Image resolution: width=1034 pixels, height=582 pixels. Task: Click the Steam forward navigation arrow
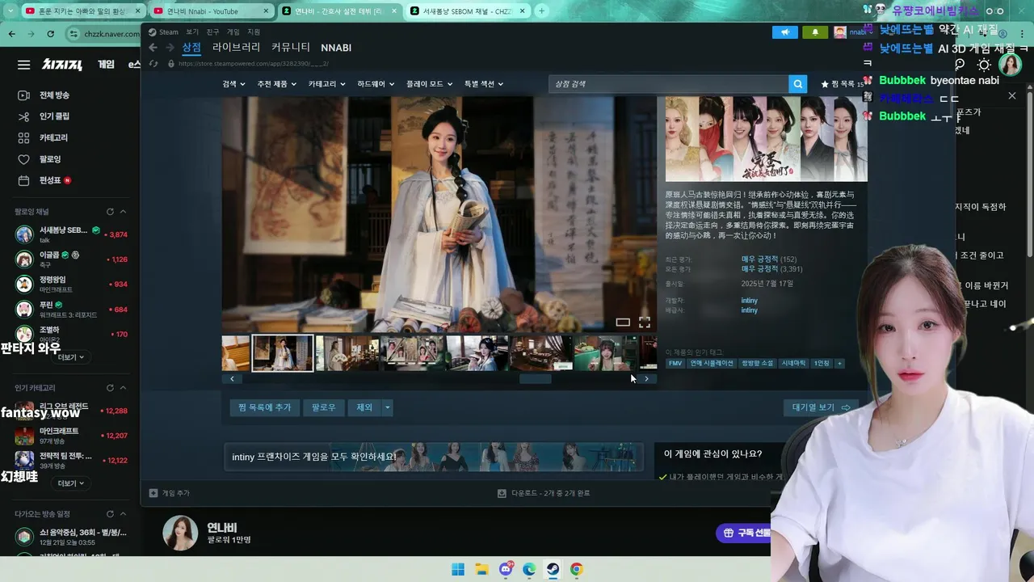coord(170,48)
